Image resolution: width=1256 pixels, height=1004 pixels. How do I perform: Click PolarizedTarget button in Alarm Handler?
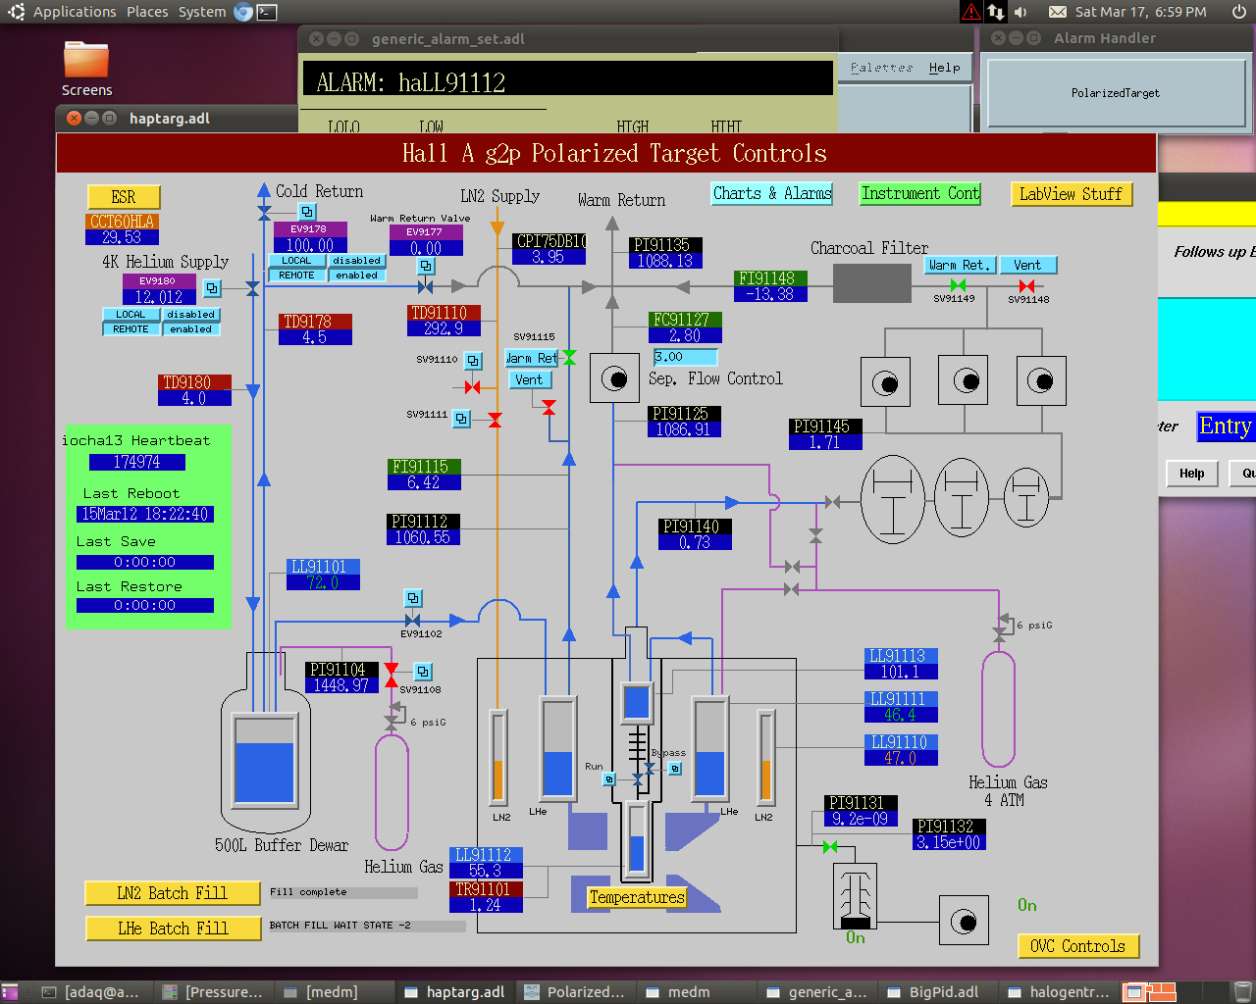click(x=1116, y=93)
